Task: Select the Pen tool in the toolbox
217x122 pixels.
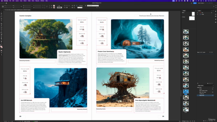Action: click(1, 24)
